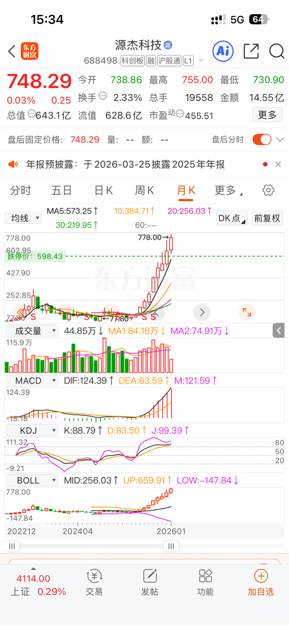Tap the DIF:124.39 value
289x626 pixels.
tap(89, 381)
